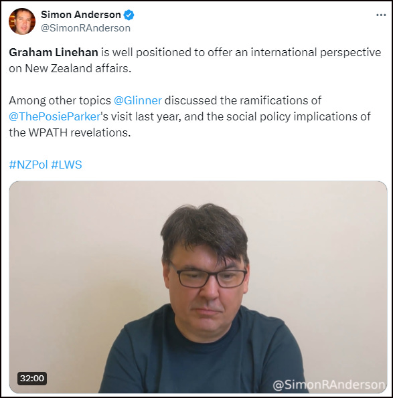Click the bold Graham Linehan text
This screenshot has height=398, width=393.
coord(54,53)
